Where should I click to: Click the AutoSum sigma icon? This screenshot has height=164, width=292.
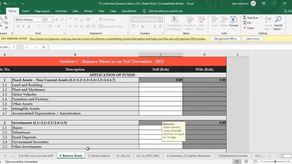tap(245, 17)
